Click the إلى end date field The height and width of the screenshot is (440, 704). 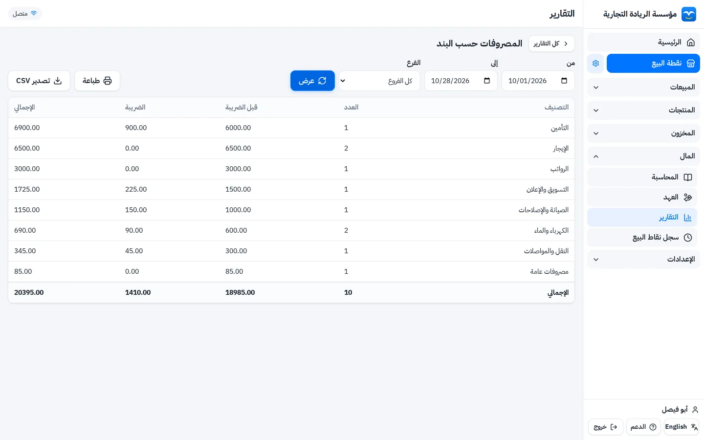[x=461, y=81]
